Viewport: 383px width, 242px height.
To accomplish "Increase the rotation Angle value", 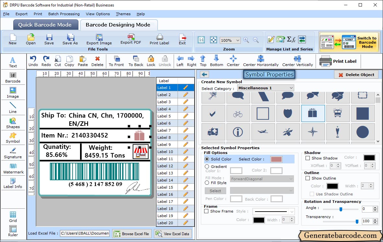I will (x=375, y=208).
